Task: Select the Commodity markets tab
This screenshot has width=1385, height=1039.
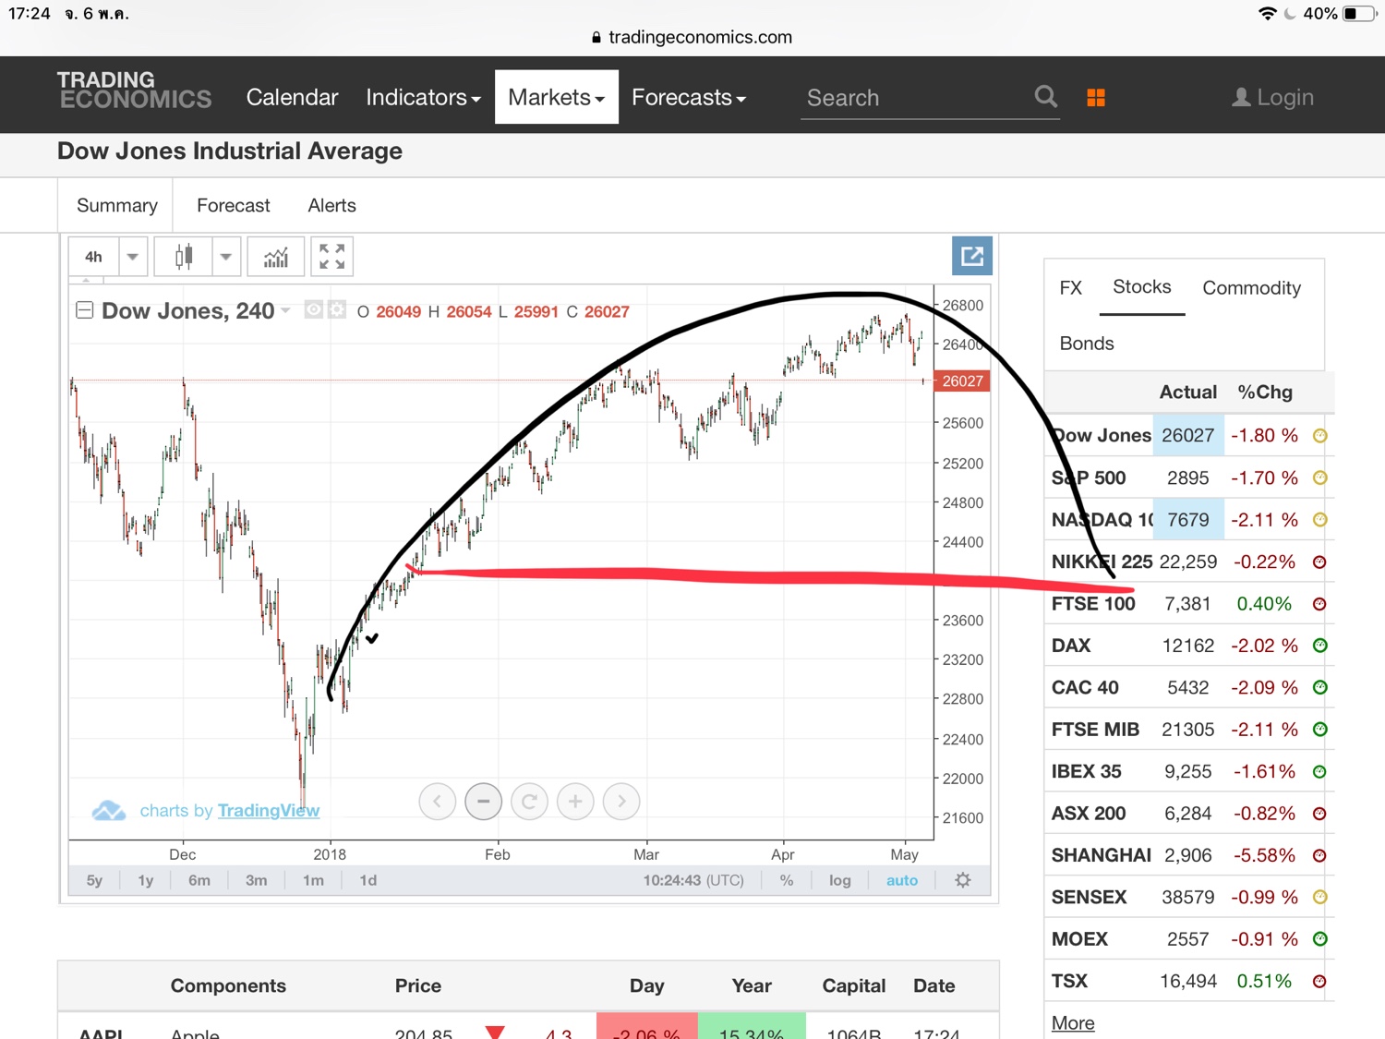Action: (x=1251, y=287)
